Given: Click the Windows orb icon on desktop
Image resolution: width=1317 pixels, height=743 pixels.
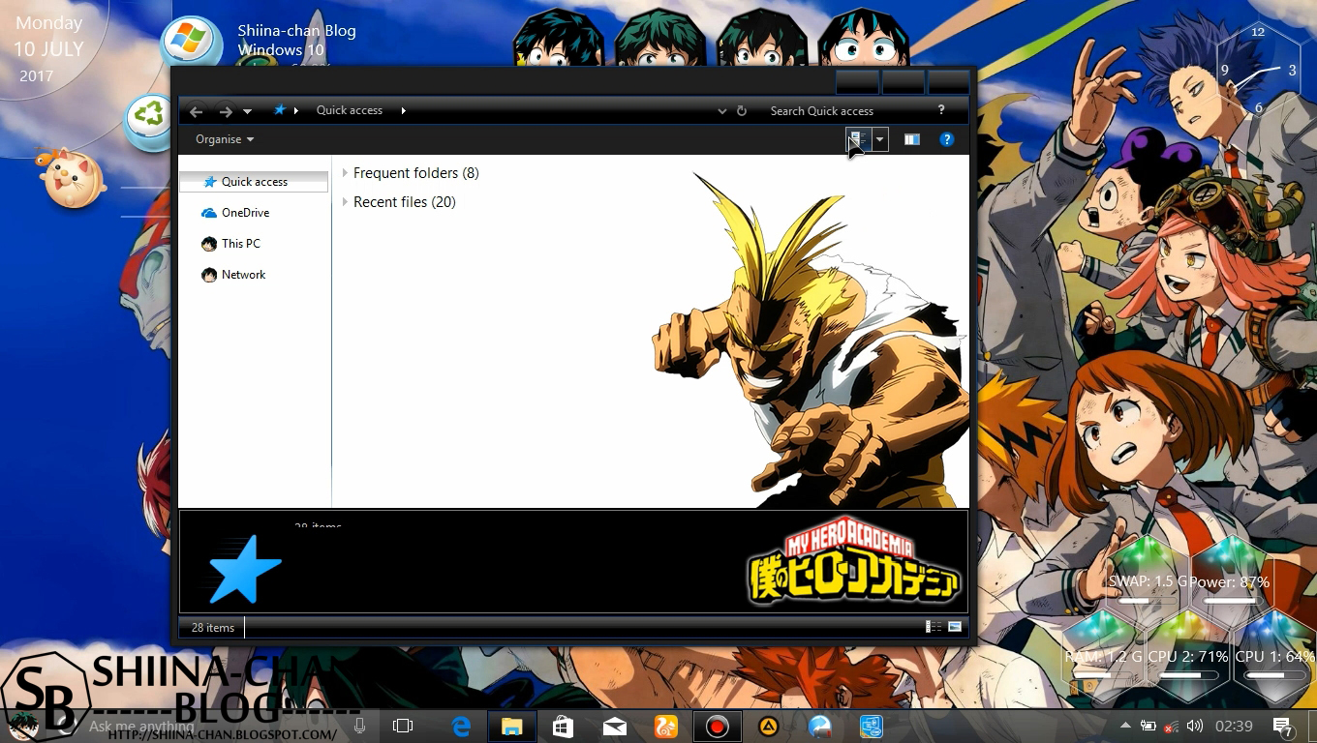Looking at the screenshot, I should click(191, 41).
